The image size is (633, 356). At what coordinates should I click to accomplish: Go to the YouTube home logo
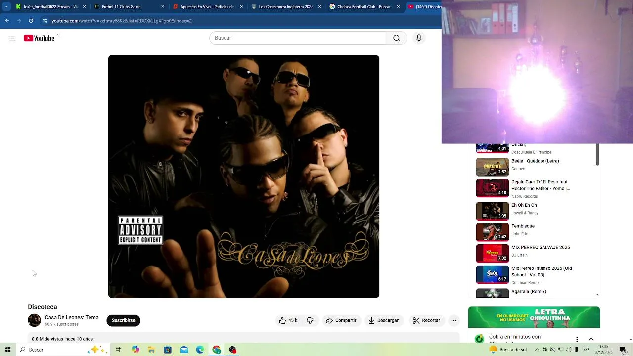(39, 38)
